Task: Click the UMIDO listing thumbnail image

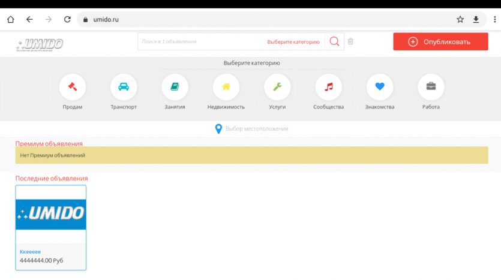Action: pos(51,214)
